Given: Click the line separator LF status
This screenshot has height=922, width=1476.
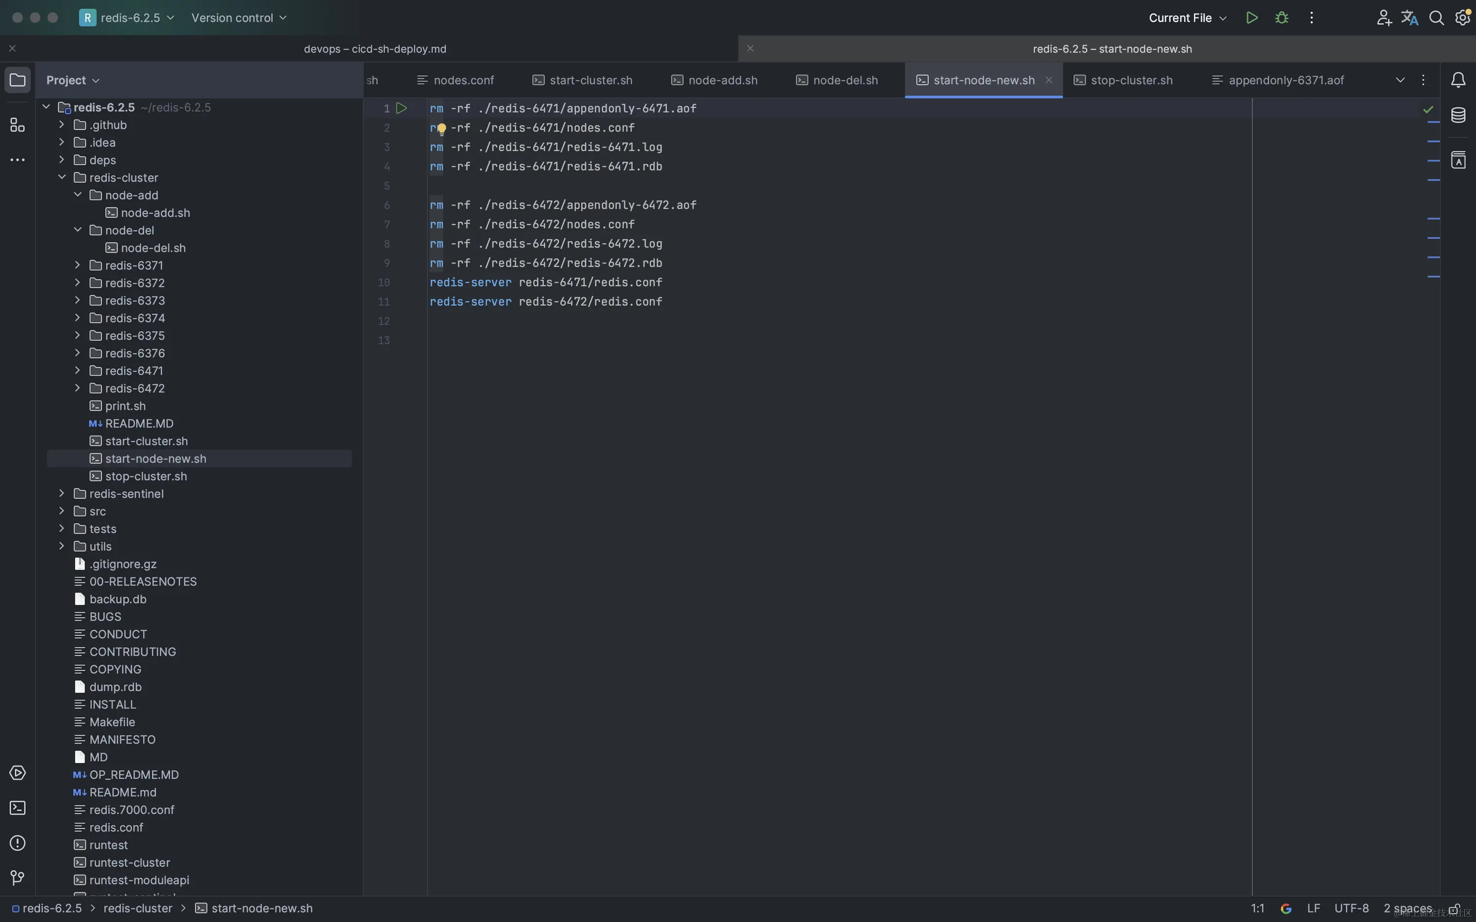Looking at the screenshot, I should tap(1314, 908).
